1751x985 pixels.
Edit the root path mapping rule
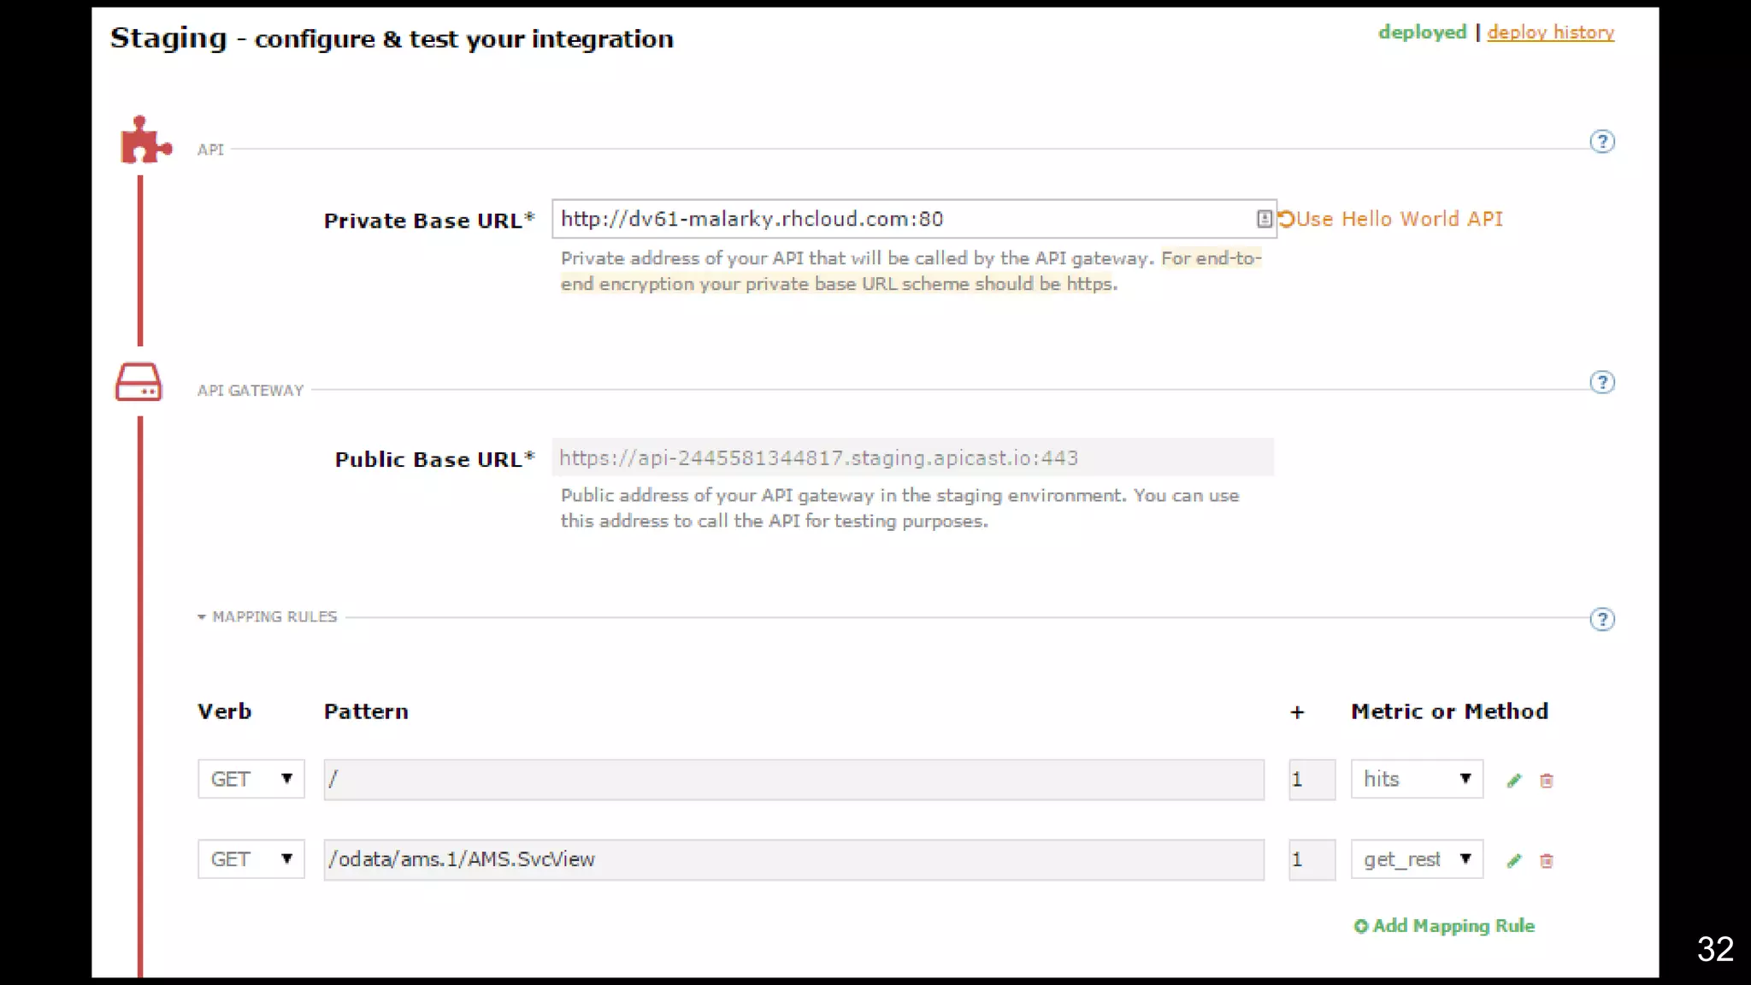coord(1514,780)
